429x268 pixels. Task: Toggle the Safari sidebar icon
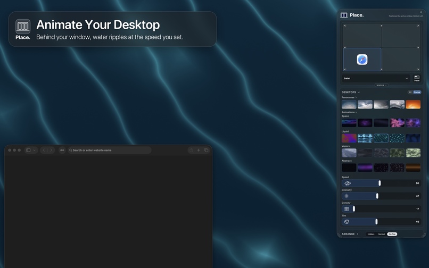point(28,150)
